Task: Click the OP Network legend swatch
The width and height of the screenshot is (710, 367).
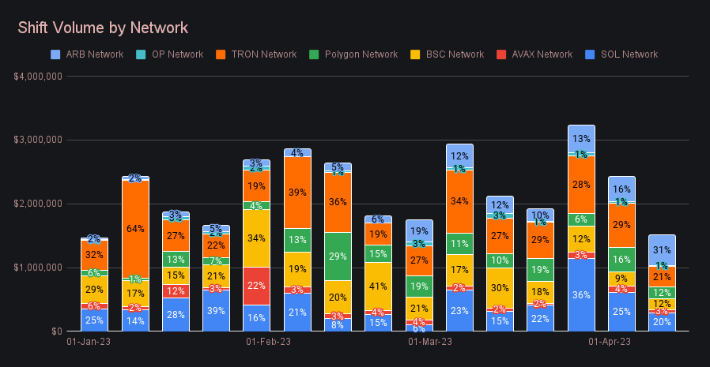Action: [141, 54]
